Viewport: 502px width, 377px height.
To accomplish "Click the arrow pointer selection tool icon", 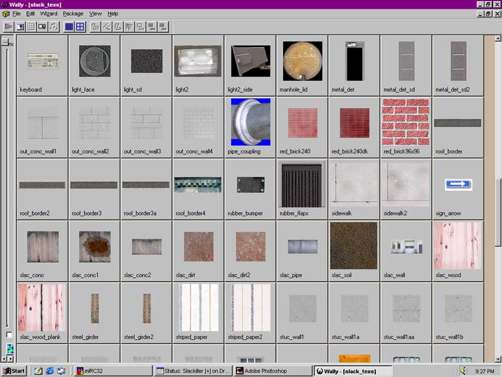I will click(129, 26).
